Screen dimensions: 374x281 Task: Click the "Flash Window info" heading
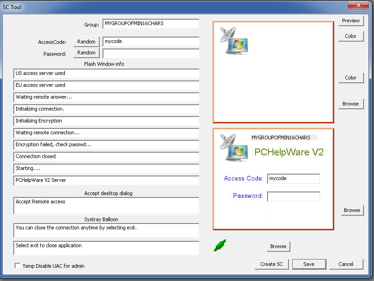(104, 64)
